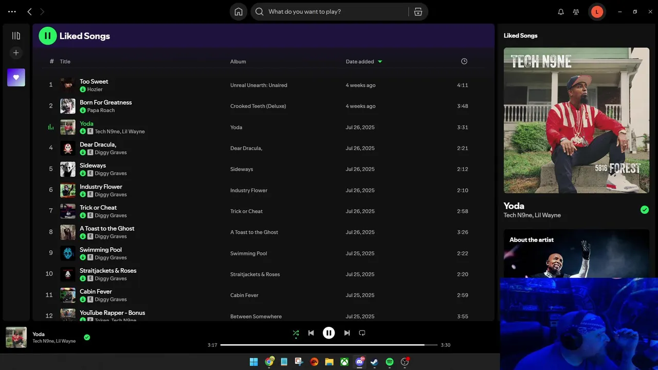Viewport: 658px width, 370px height.
Task: Expand Your Library icon in sidebar
Action: pyautogui.click(x=16, y=36)
